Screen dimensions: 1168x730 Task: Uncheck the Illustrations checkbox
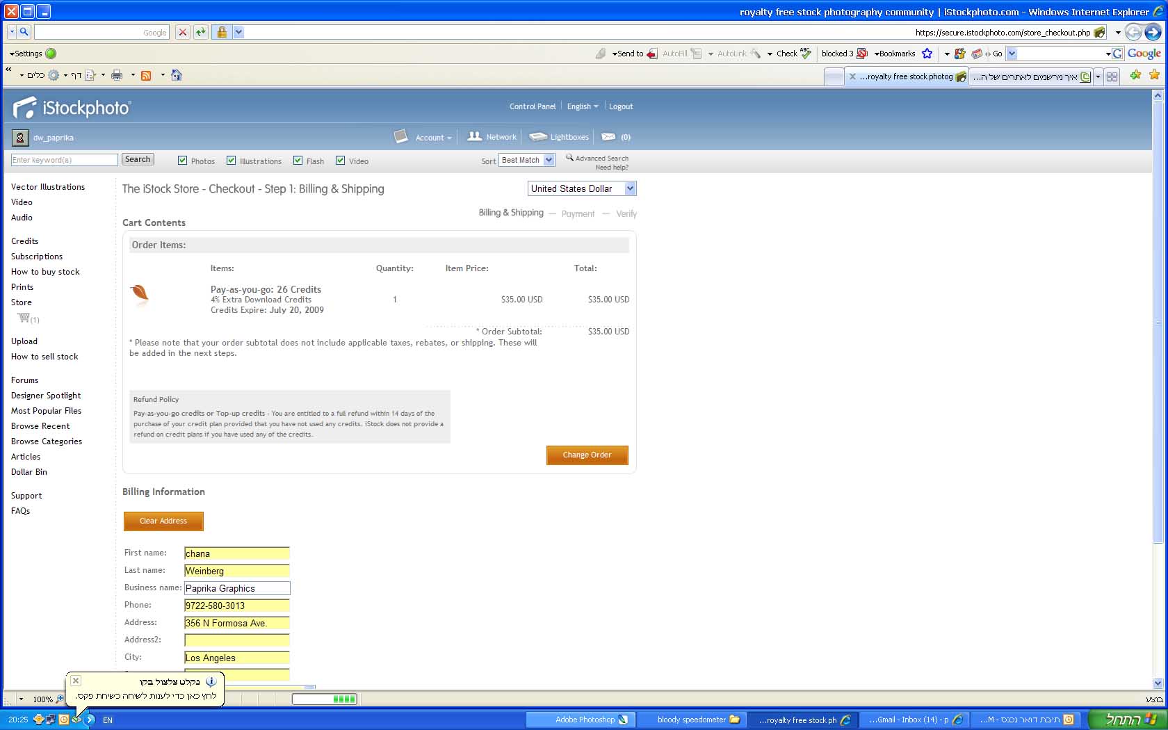point(231,161)
